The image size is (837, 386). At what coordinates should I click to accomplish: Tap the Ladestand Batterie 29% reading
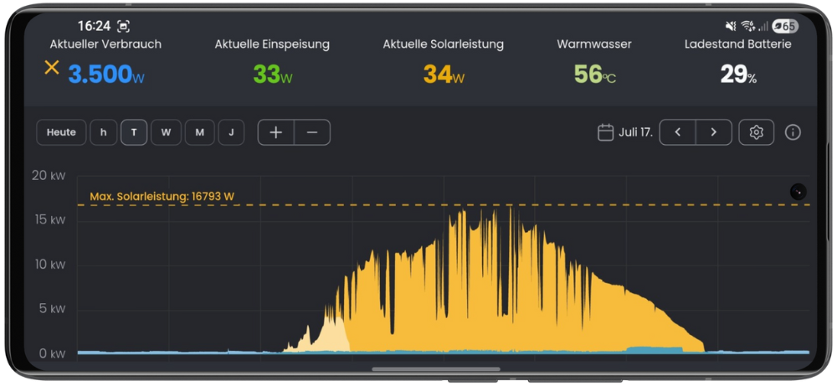tap(737, 75)
